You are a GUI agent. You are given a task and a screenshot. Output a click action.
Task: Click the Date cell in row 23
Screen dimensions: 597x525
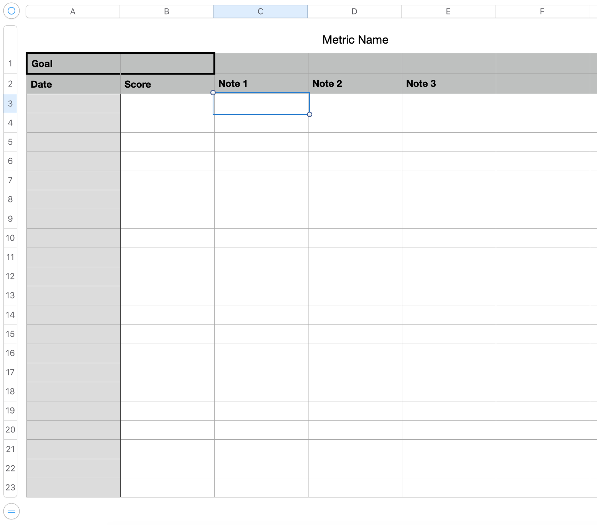coord(74,487)
